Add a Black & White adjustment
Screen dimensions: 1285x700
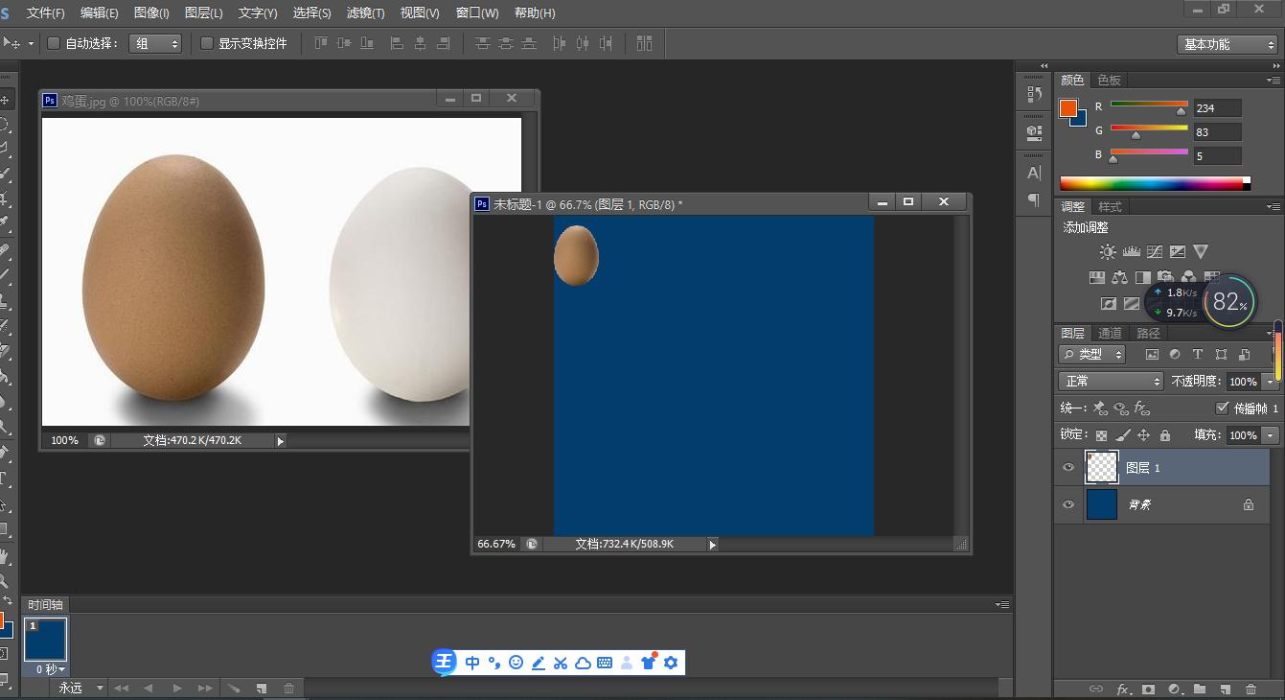pyautogui.click(x=1143, y=278)
